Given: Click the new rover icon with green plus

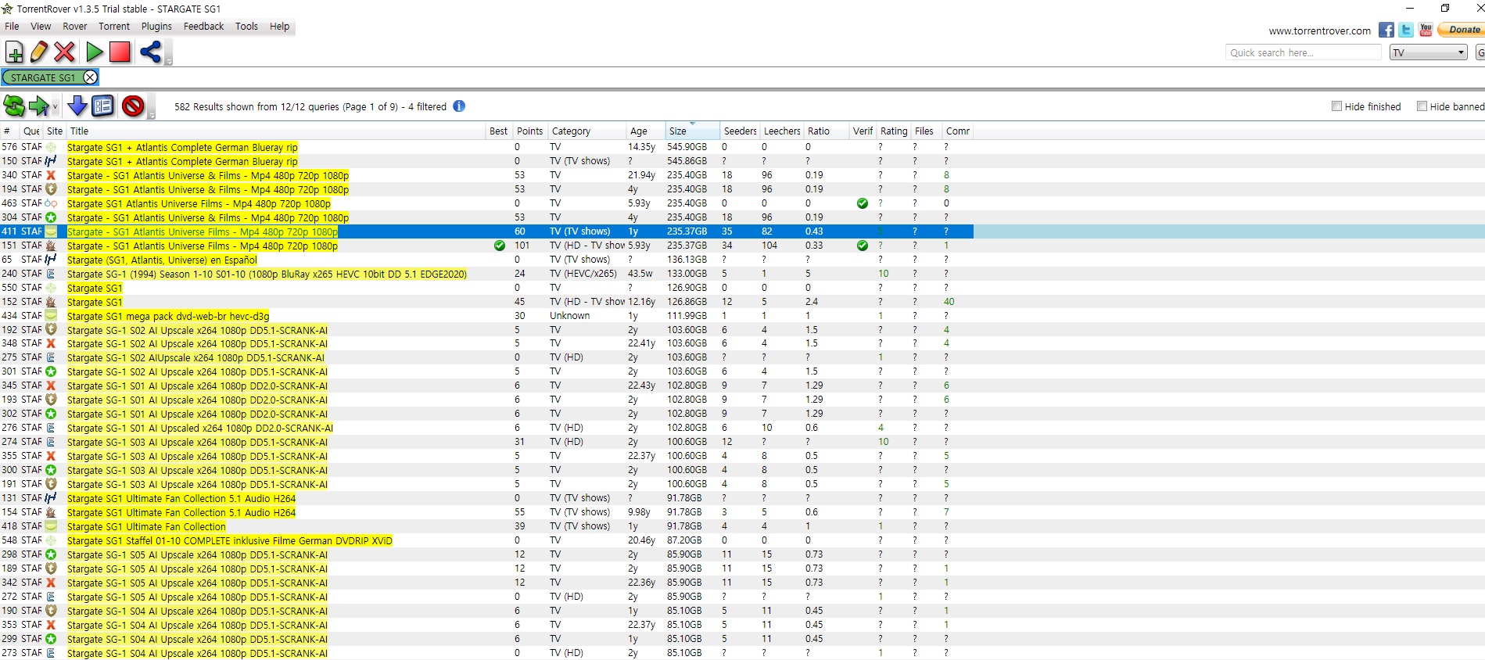Looking at the screenshot, I should (x=14, y=52).
